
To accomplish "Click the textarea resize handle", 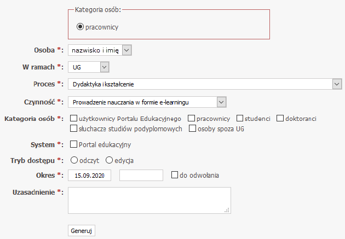I will click(x=227, y=210).
